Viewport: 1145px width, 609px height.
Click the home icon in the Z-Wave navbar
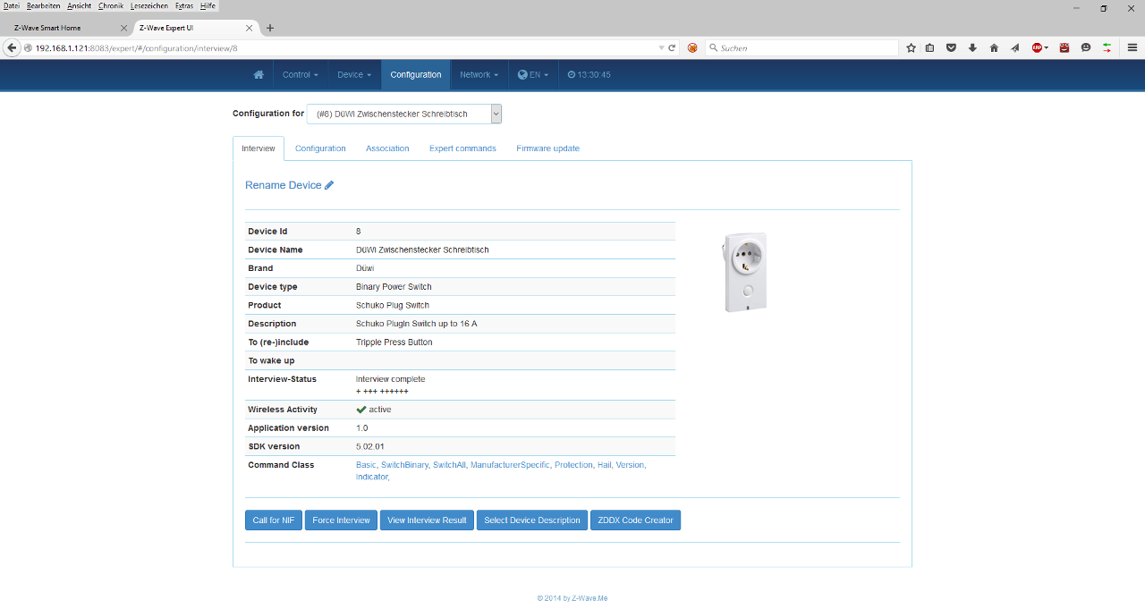[x=259, y=75]
